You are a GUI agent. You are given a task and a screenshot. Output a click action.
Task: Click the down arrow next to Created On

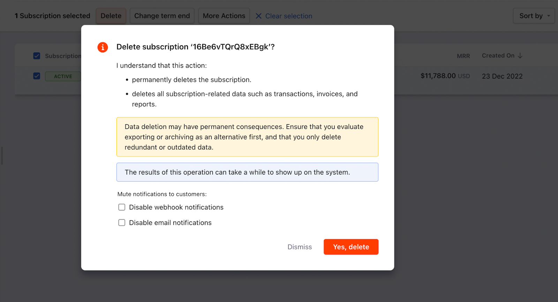(x=520, y=56)
